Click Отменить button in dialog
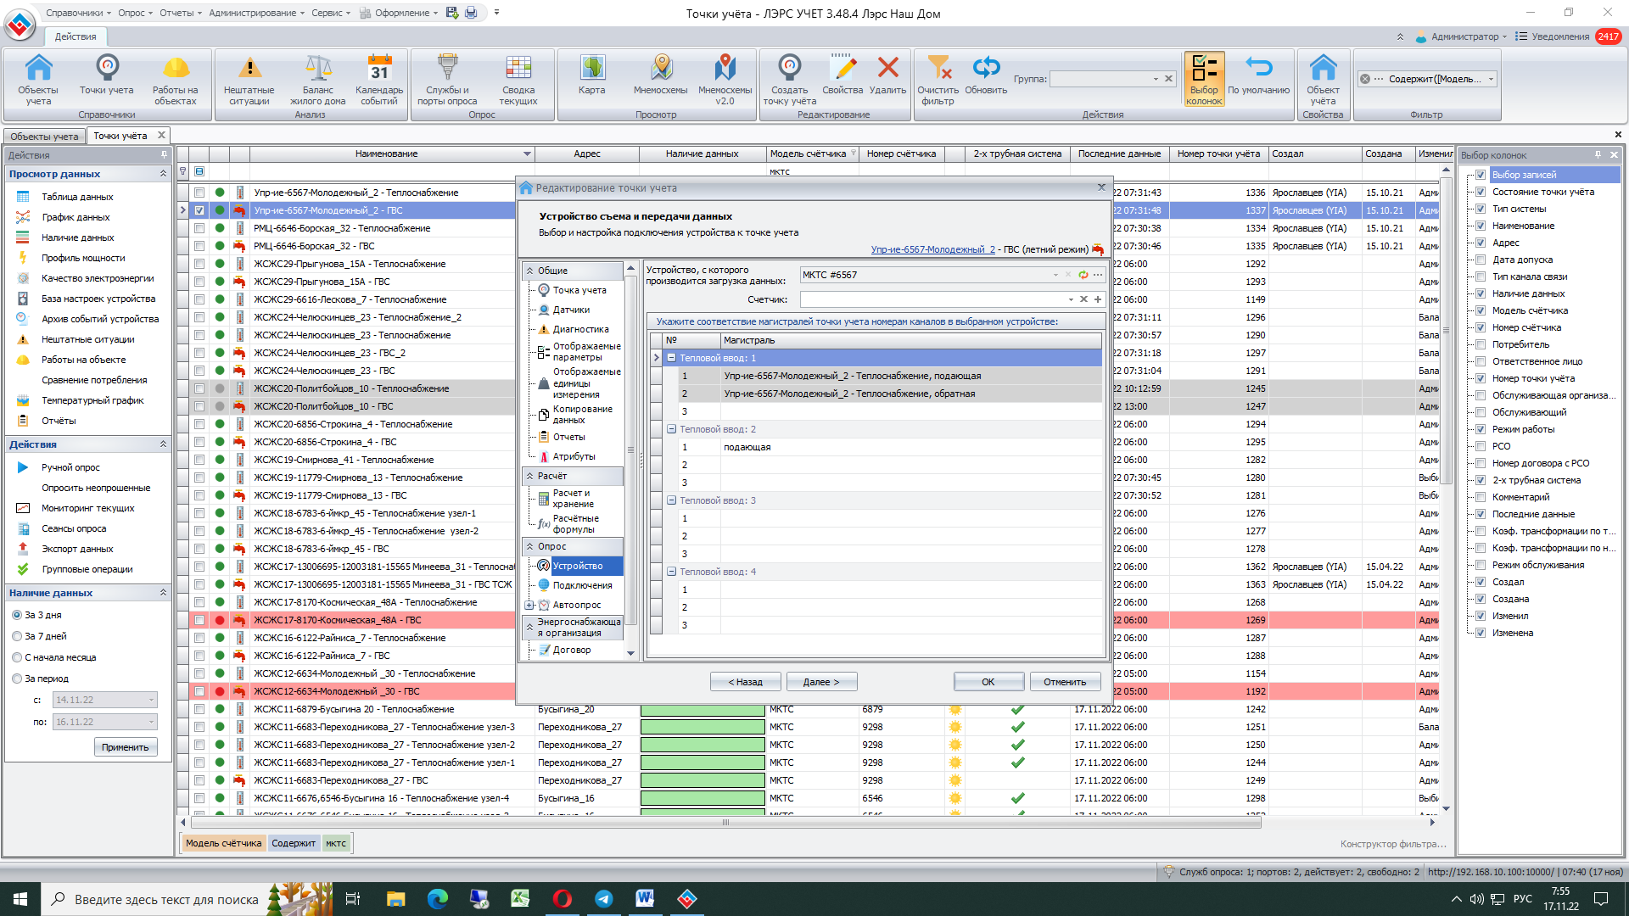The width and height of the screenshot is (1629, 916). (1065, 682)
